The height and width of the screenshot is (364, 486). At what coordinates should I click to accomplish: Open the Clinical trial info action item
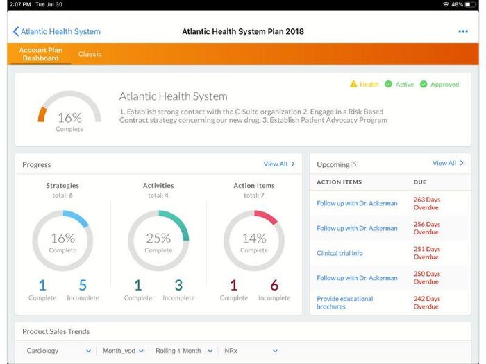coord(340,253)
